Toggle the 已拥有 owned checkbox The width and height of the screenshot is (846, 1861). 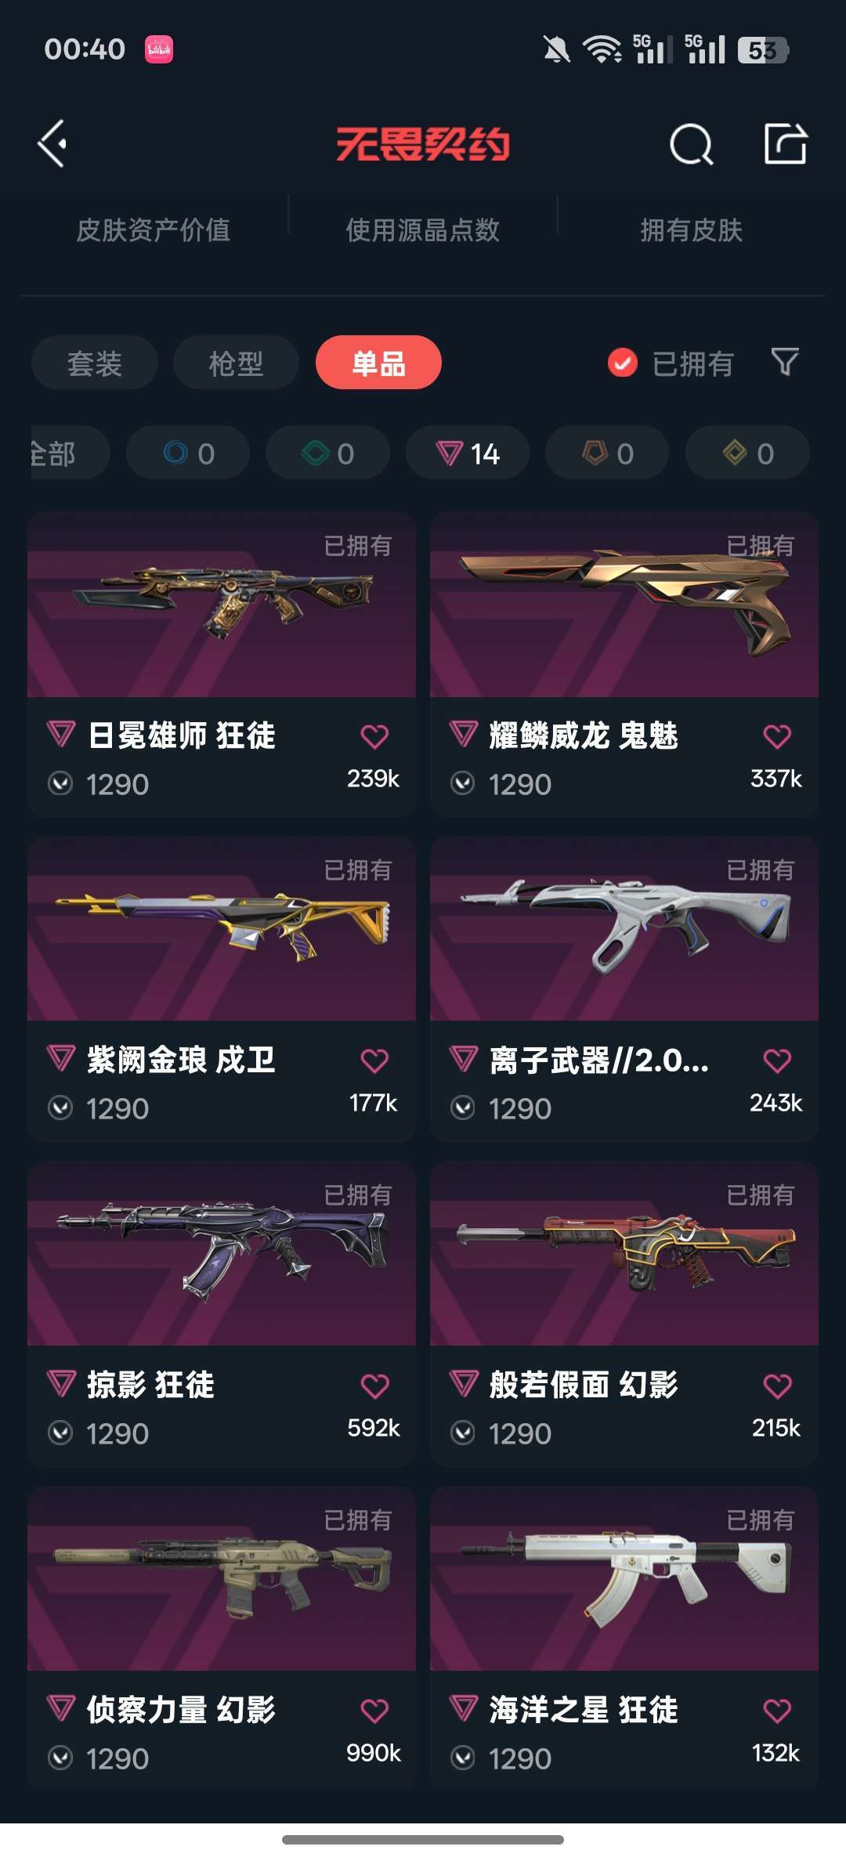pos(623,363)
